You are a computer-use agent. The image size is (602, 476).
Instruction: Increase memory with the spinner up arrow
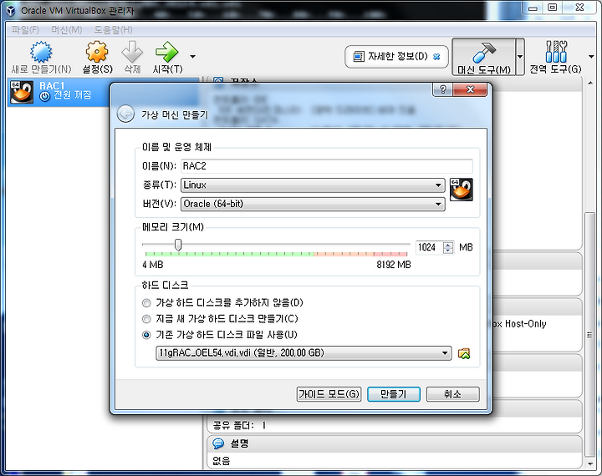point(448,245)
